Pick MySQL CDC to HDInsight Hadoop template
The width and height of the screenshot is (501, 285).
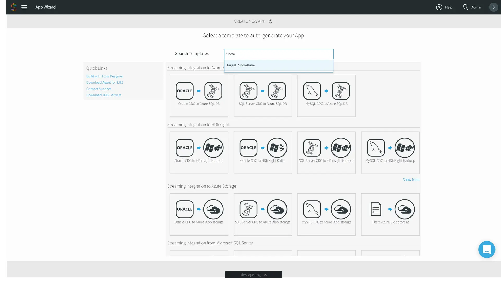tap(390, 152)
